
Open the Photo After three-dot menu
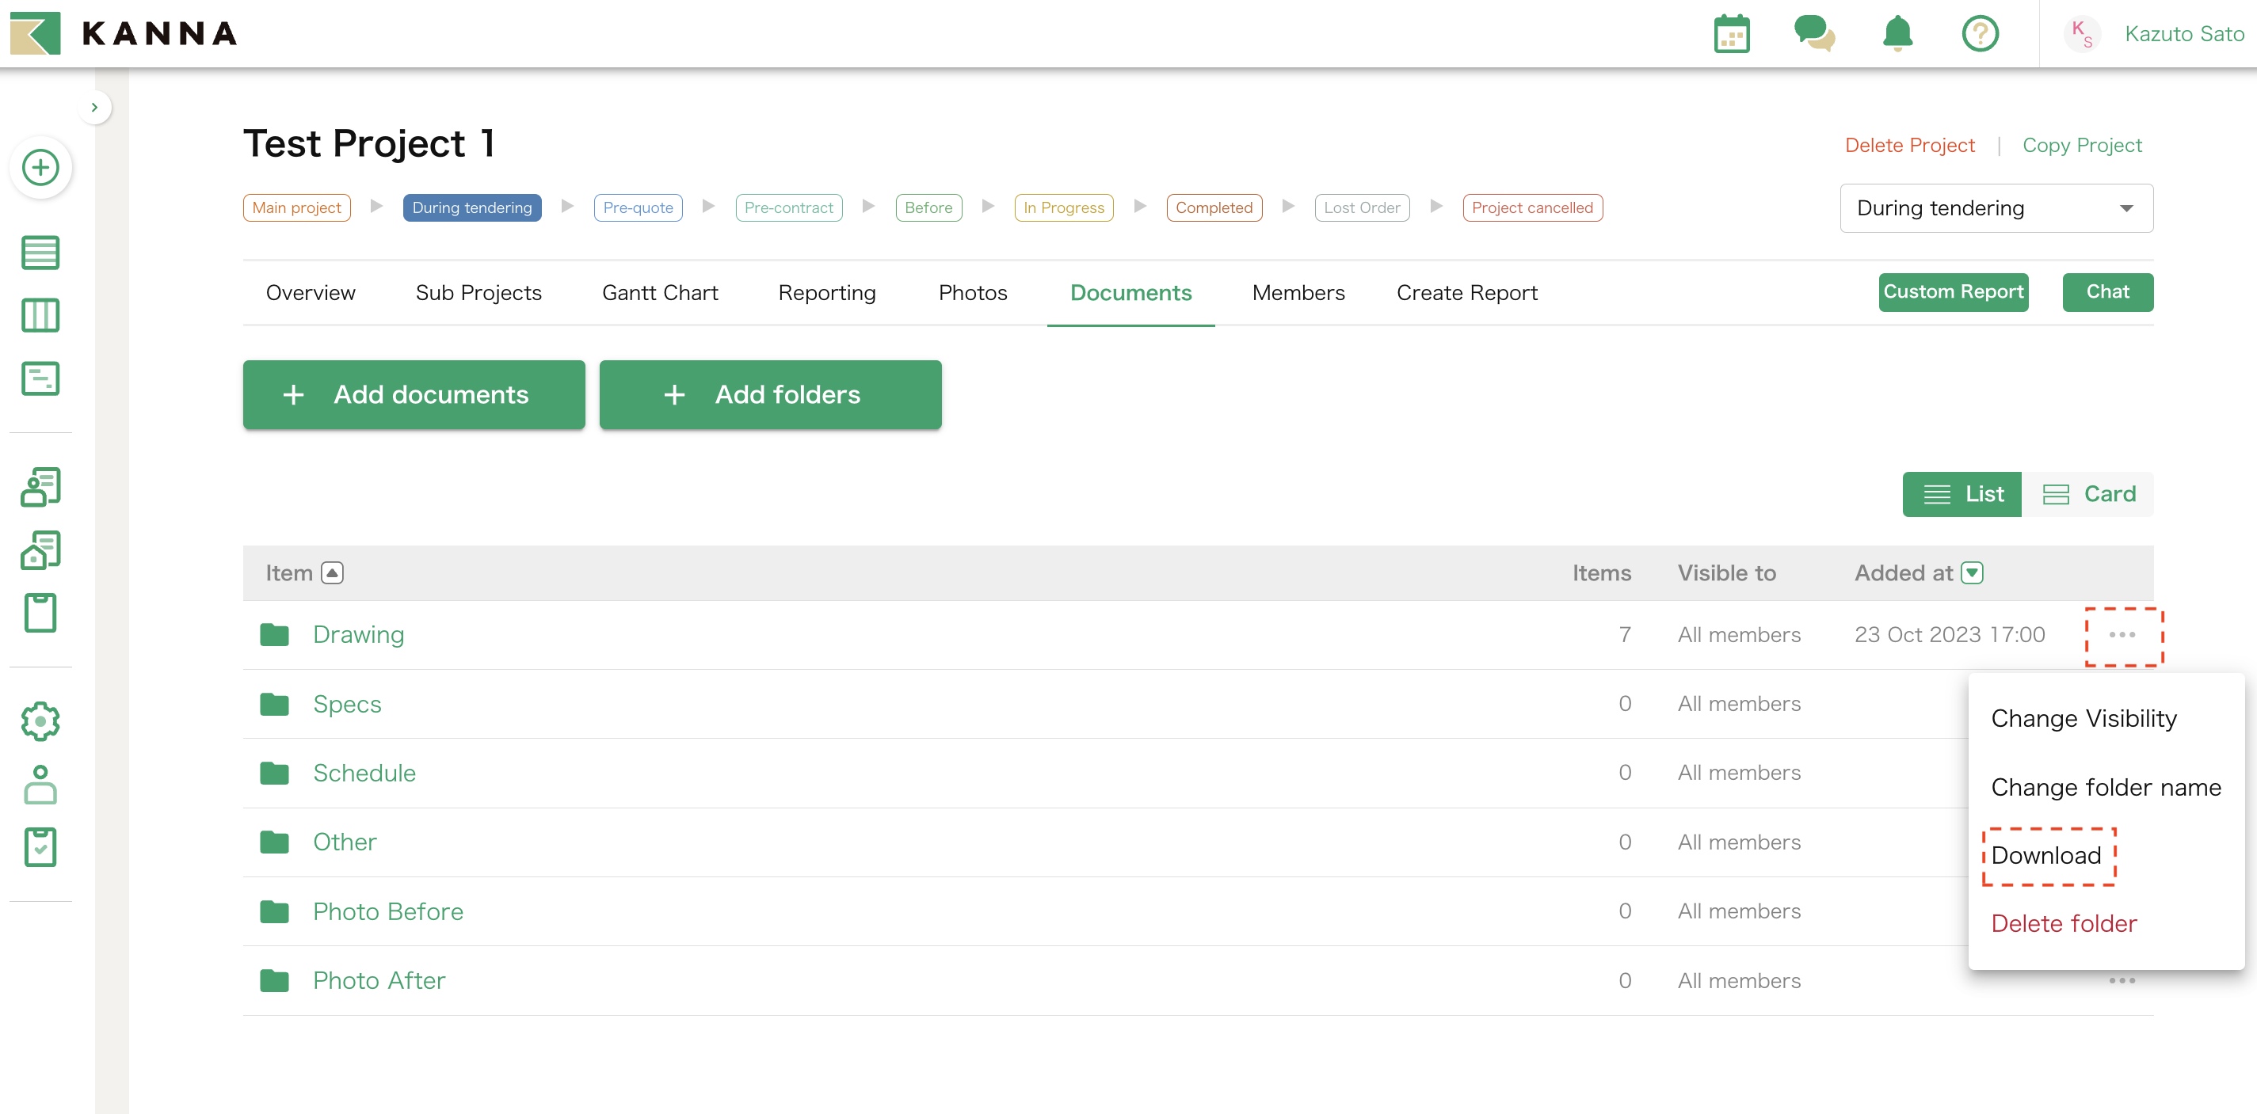2122,981
